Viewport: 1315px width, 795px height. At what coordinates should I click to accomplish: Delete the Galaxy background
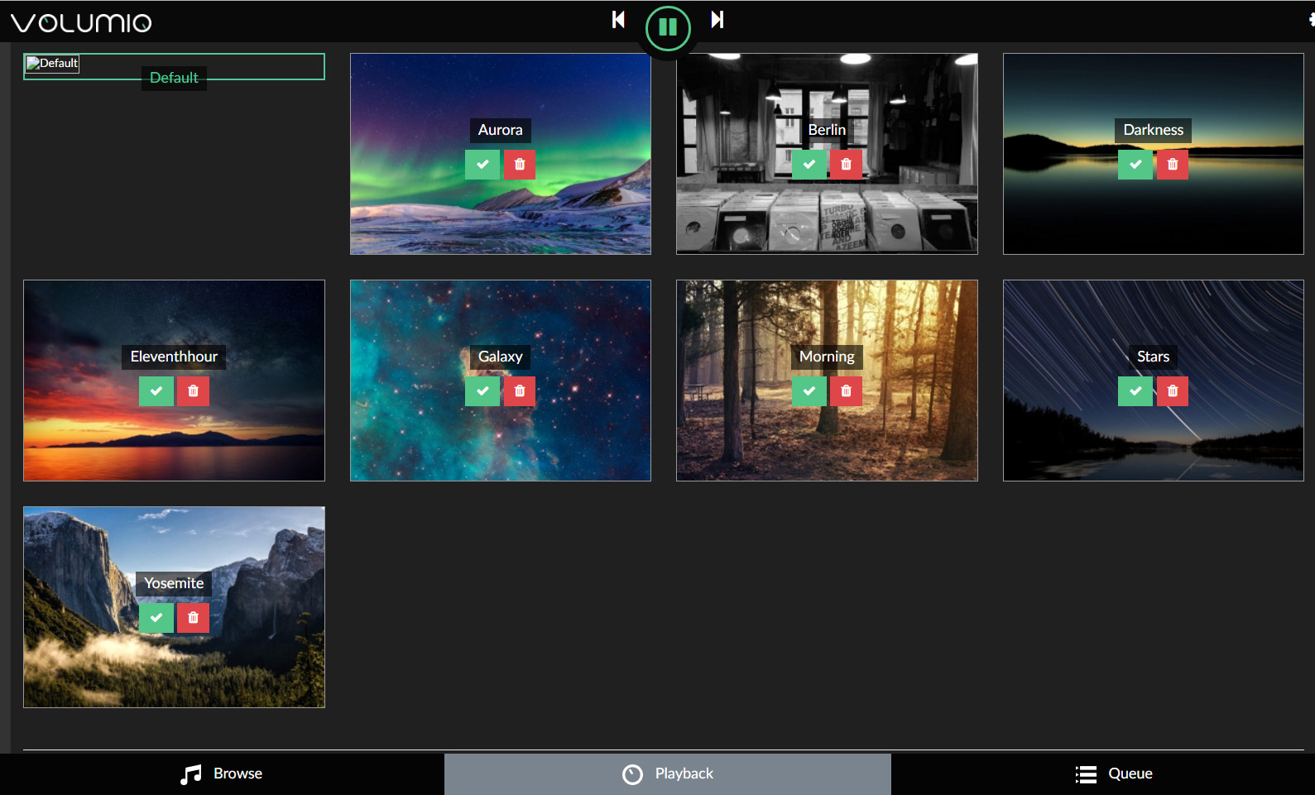pyautogui.click(x=520, y=391)
